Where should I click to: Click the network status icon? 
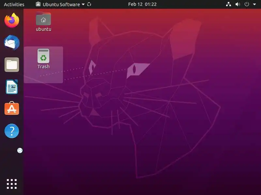coord(228,4)
